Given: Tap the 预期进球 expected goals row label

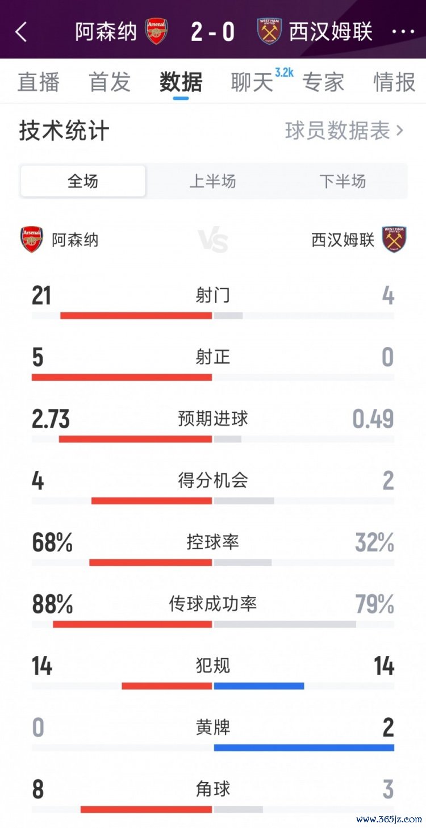Looking at the screenshot, I should (x=213, y=419).
